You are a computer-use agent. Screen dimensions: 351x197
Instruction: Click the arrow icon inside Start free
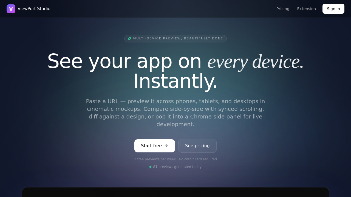click(166, 146)
